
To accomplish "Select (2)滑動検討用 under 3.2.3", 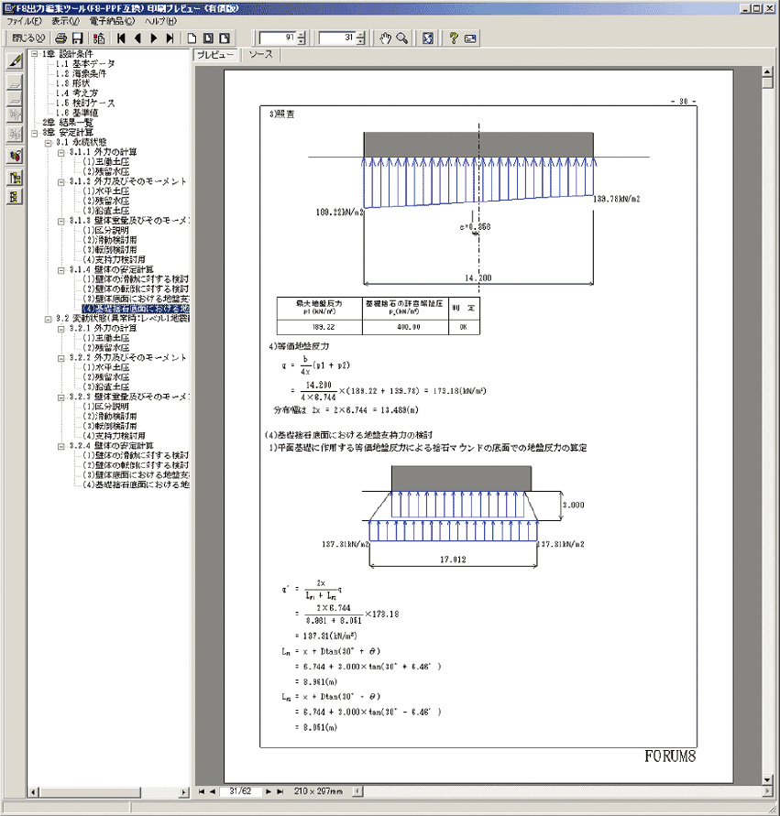I will [110, 417].
